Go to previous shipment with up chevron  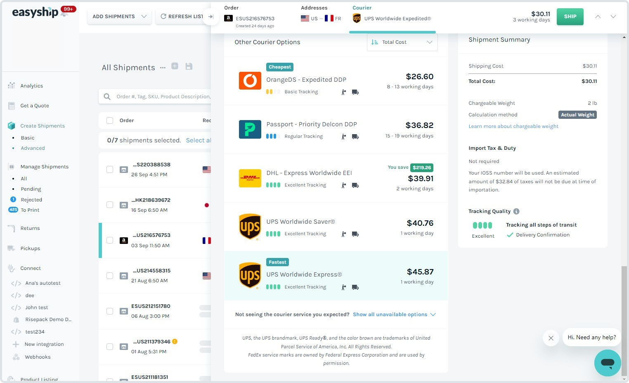598,17
